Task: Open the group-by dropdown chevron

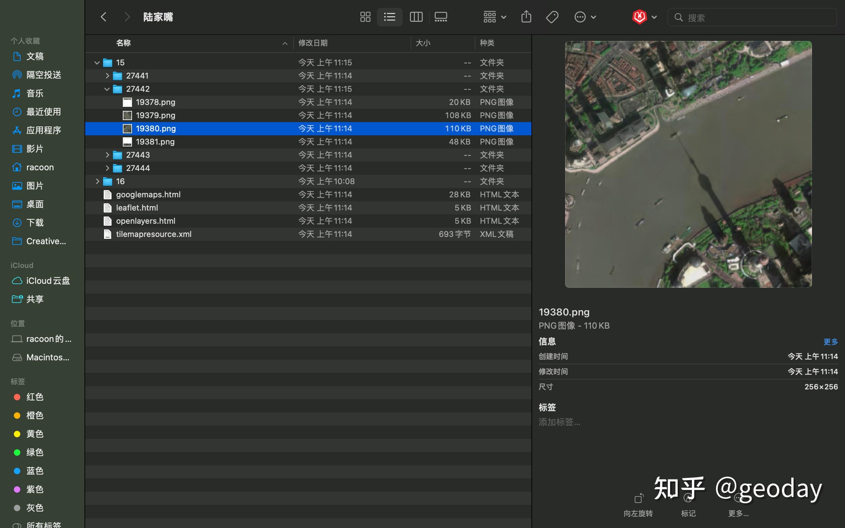Action: [x=503, y=16]
